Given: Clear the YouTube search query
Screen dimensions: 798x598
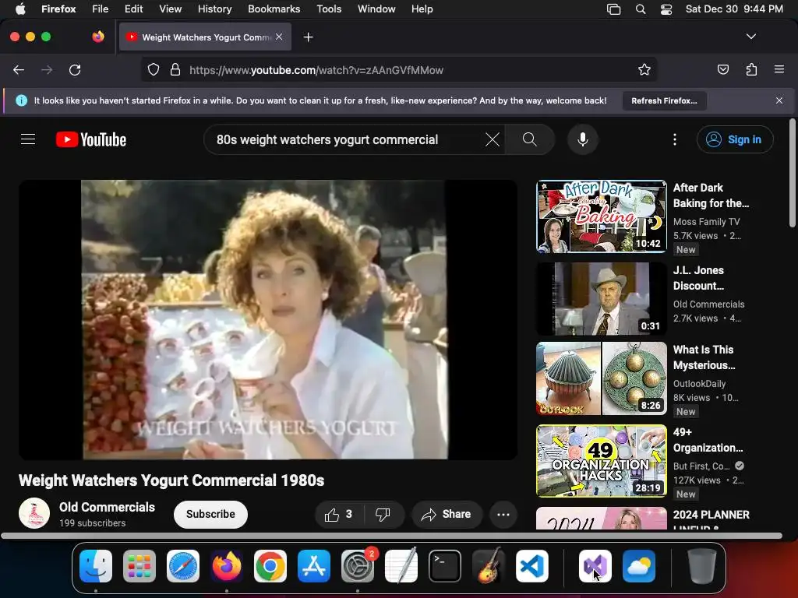Looking at the screenshot, I should point(493,139).
